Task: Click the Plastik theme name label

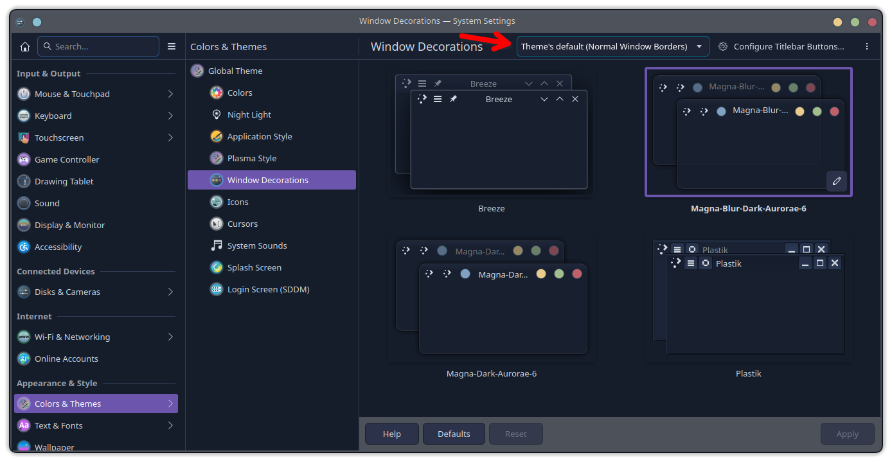Action: [x=749, y=373]
